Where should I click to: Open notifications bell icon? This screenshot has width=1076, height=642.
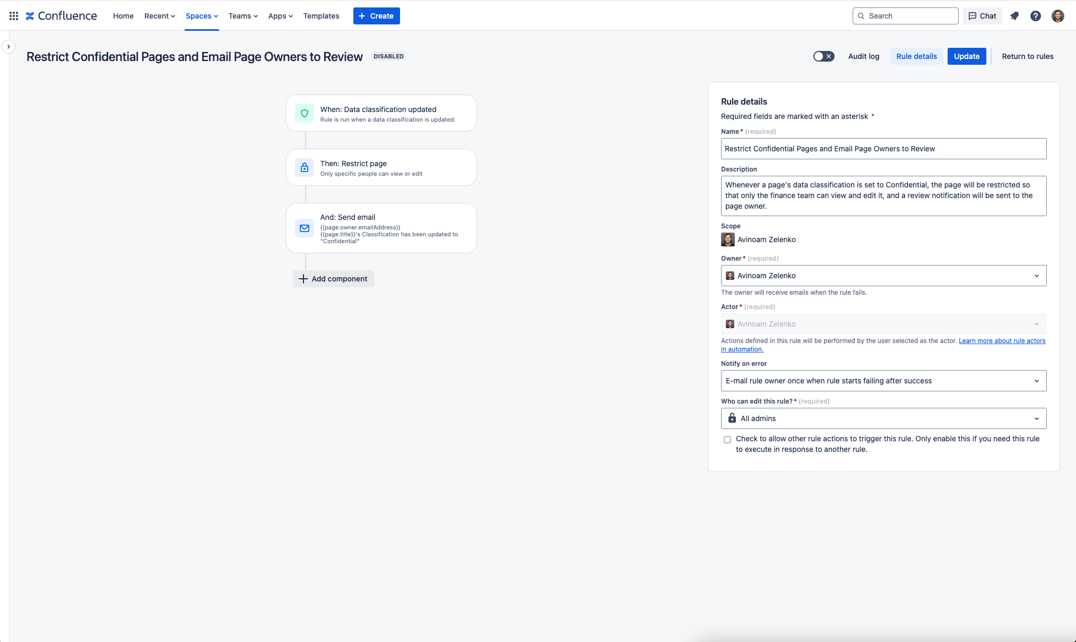coord(1014,16)
